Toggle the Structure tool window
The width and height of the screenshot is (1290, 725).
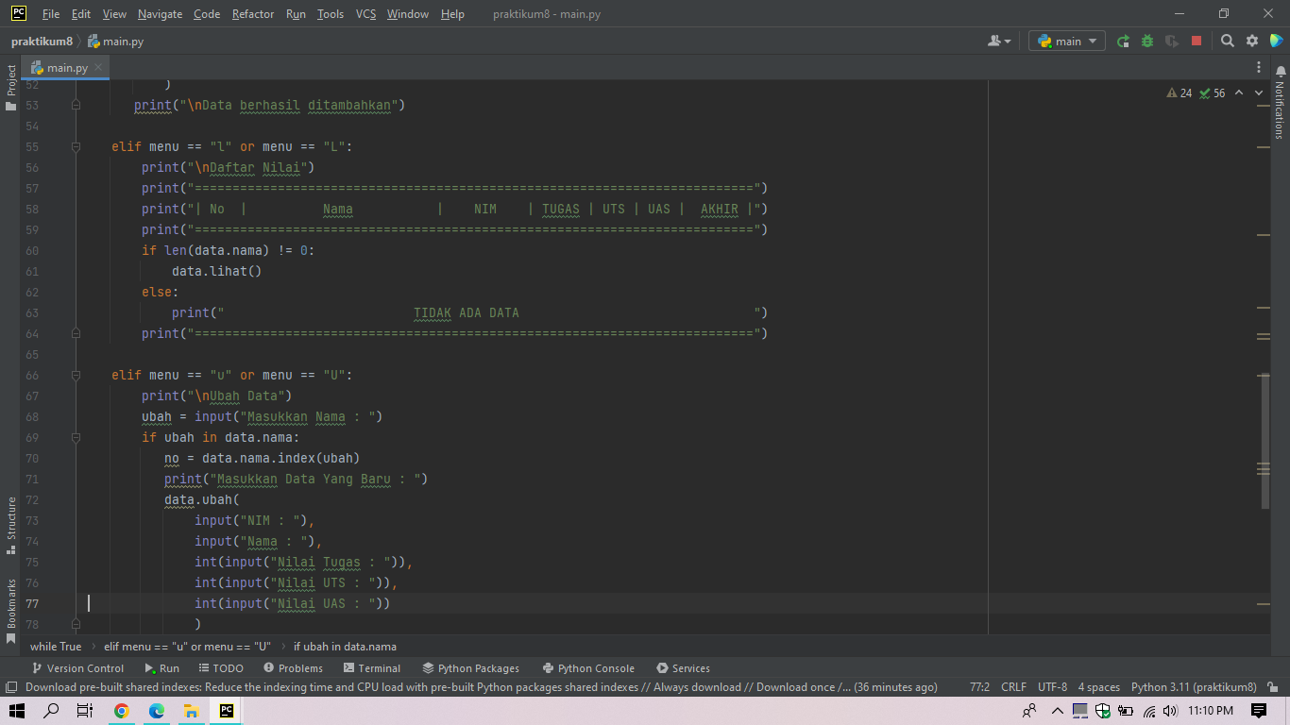(10, 526)
